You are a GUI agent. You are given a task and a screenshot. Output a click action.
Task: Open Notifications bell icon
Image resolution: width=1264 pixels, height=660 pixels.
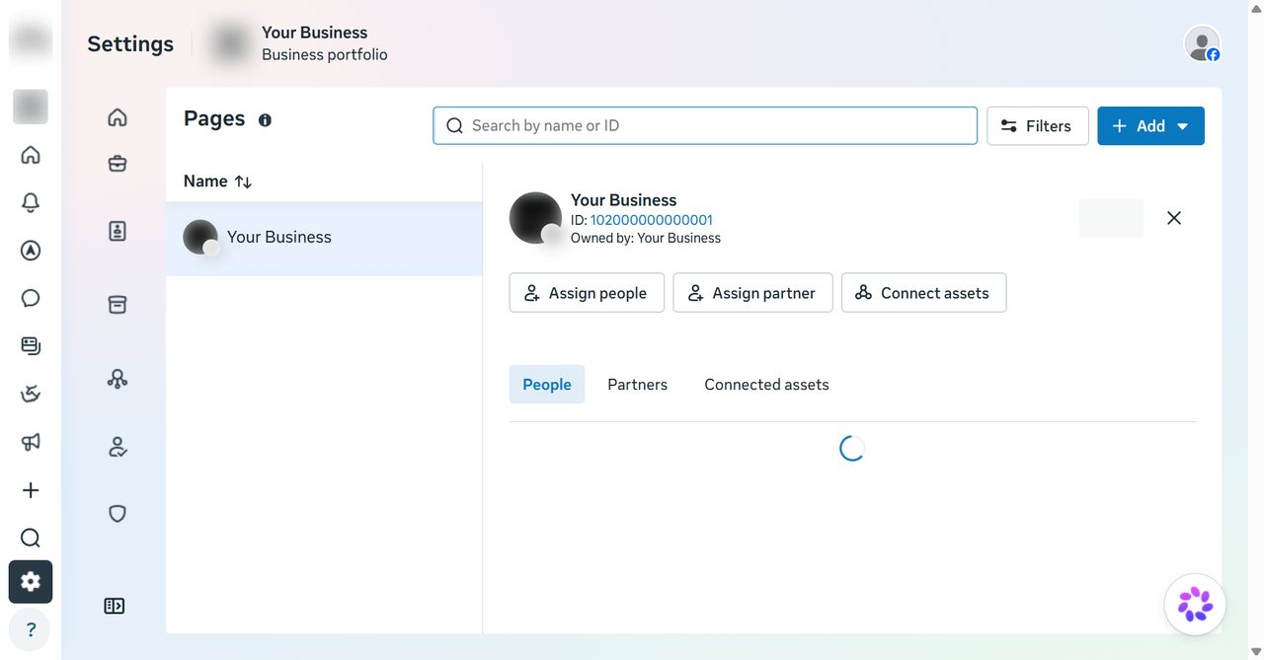[x=31, y=202]
